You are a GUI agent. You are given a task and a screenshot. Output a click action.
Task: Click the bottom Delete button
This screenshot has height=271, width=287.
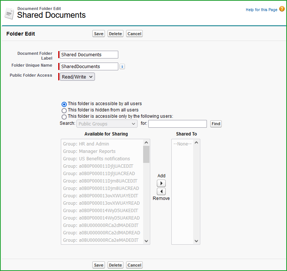115,265
